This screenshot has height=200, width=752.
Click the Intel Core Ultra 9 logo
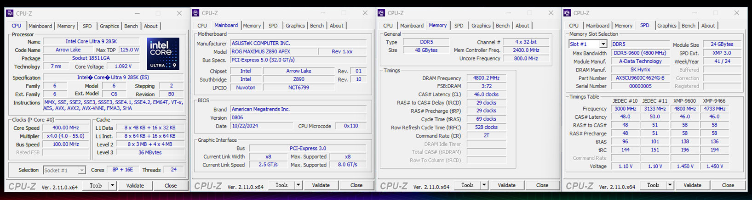[x=163, y=54]
